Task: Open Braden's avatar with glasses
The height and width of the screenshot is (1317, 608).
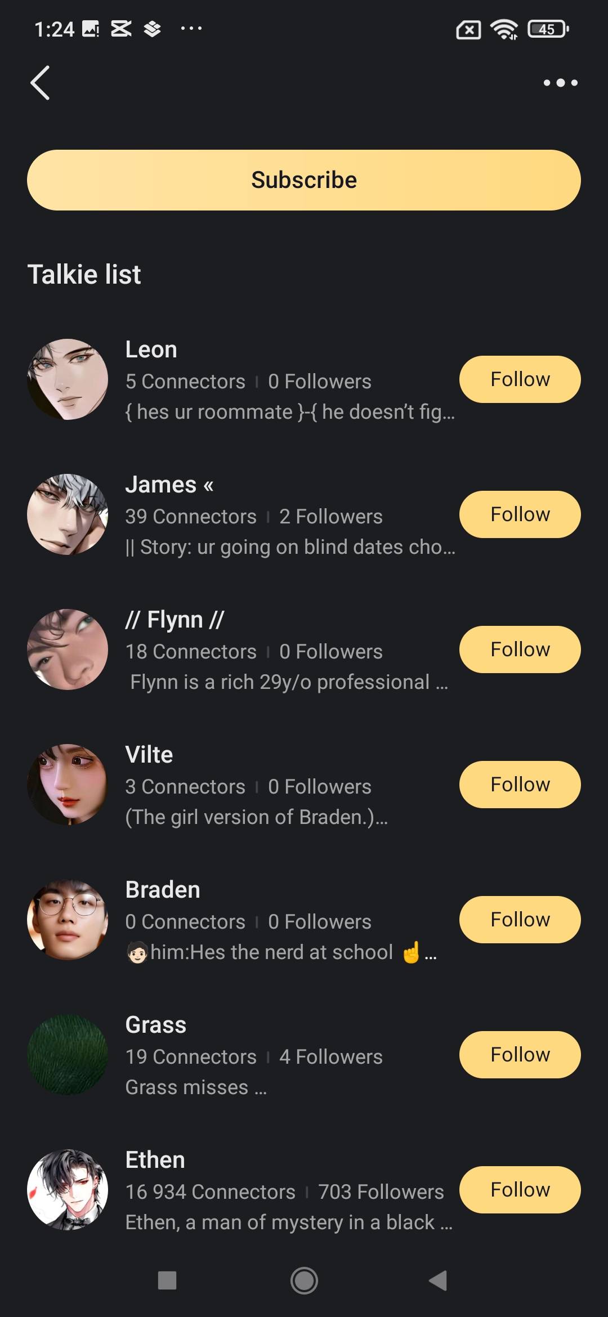Action: pyautogui.click(x=68, y=920)
